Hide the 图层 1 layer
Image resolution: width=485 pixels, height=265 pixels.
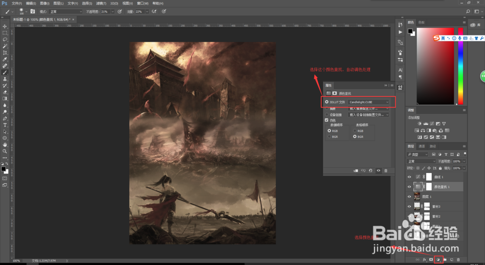[409, 197]
